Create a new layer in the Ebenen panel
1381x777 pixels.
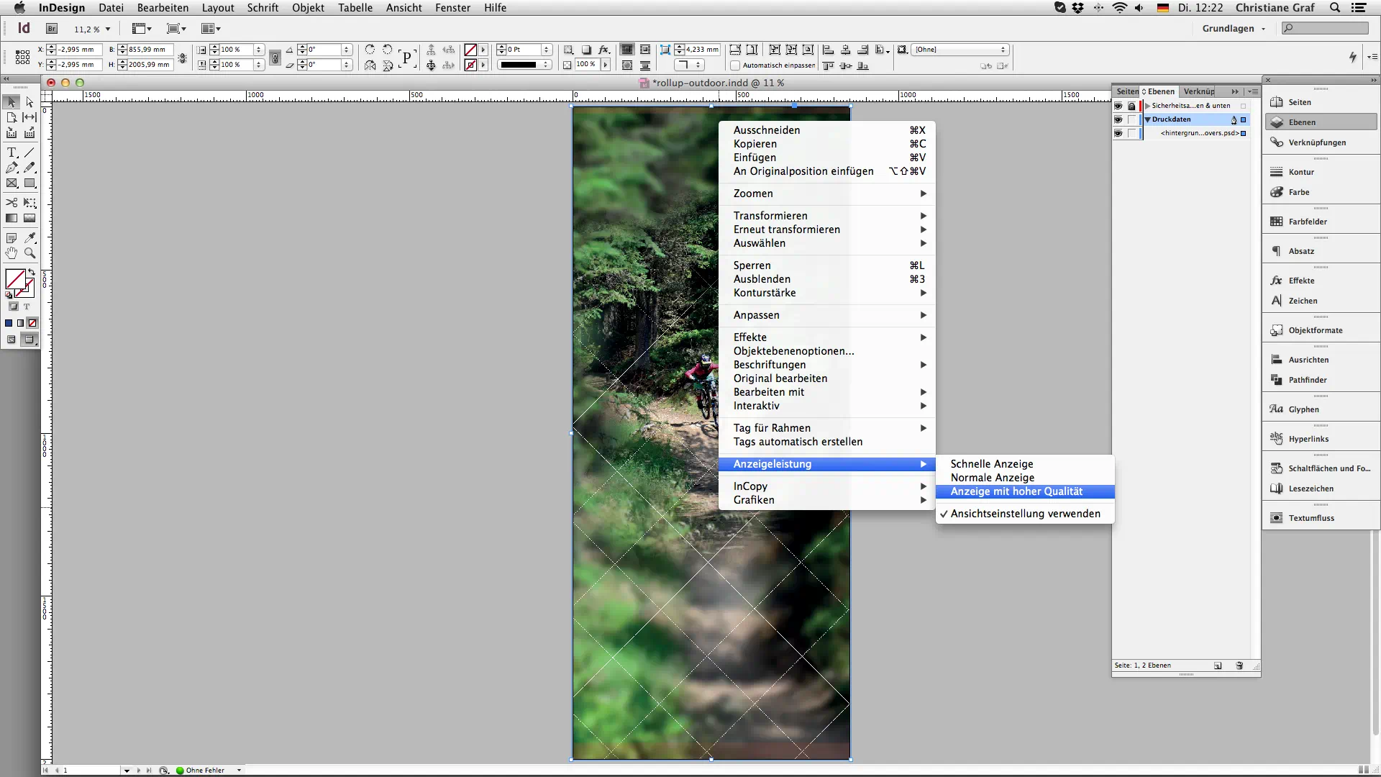1218,665
